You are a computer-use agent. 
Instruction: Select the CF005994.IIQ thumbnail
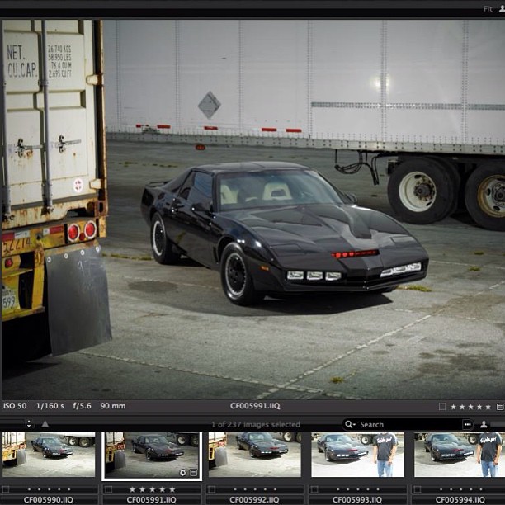pyautogui.click(x=460, y=455)
